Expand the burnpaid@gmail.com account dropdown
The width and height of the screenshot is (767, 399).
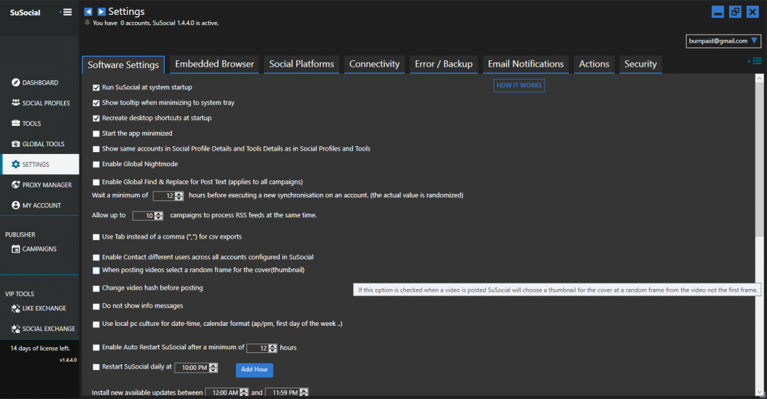coord(754,41)
